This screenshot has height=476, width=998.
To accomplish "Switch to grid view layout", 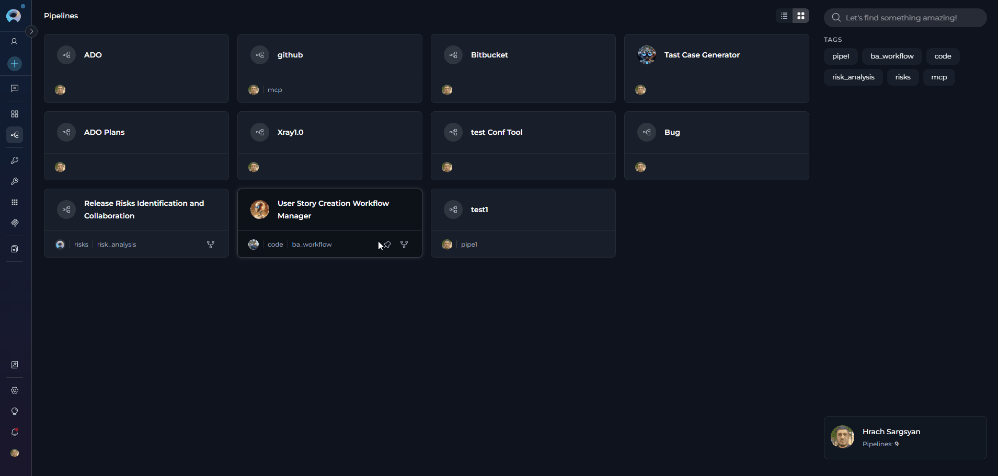I will coord(801,16).
